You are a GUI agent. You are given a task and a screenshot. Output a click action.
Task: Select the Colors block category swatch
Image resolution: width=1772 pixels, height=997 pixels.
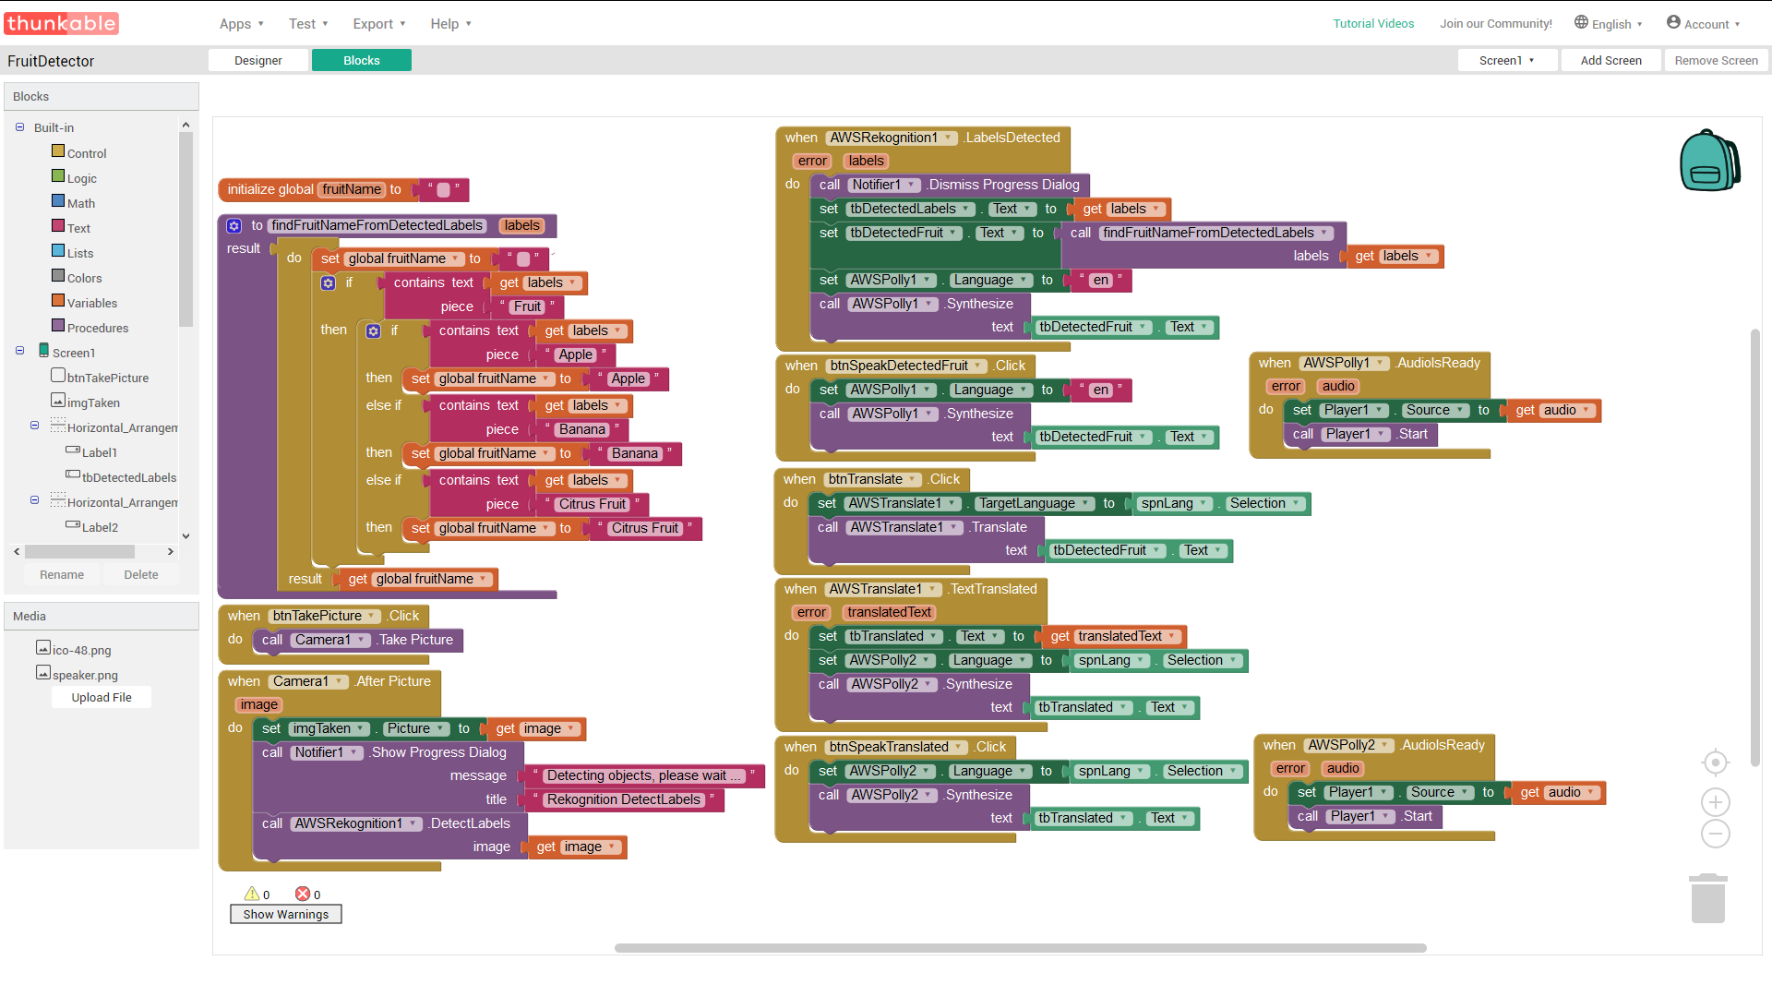(58, 276)
